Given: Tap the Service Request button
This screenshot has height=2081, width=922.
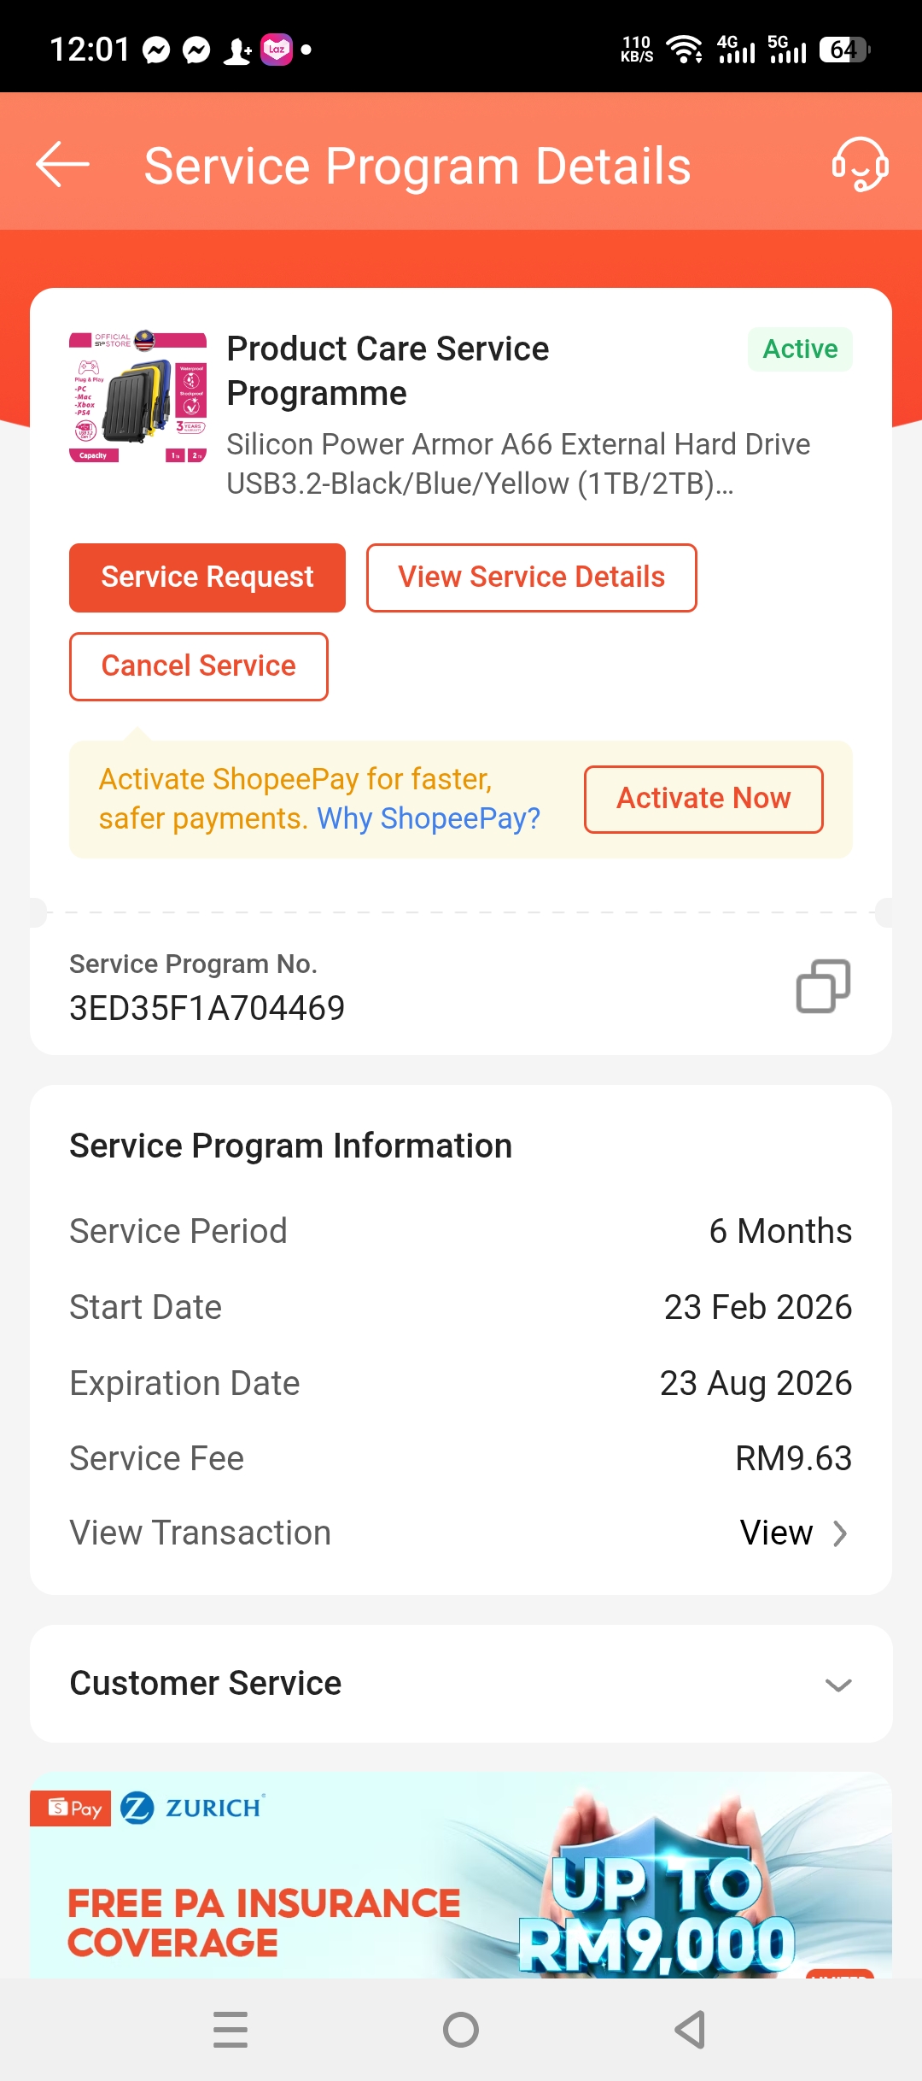Looking at the screenshot, I should pyautogui.click(x=207, y=577).
